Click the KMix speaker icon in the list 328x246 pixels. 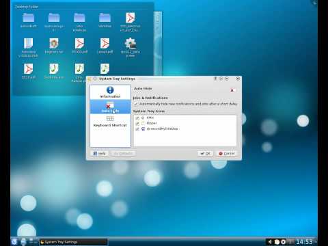click(143, 118)
